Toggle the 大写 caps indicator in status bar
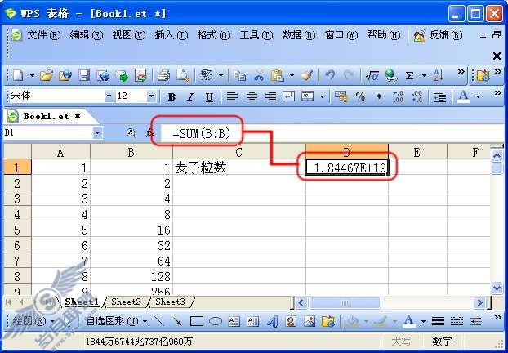 point(401,341)
